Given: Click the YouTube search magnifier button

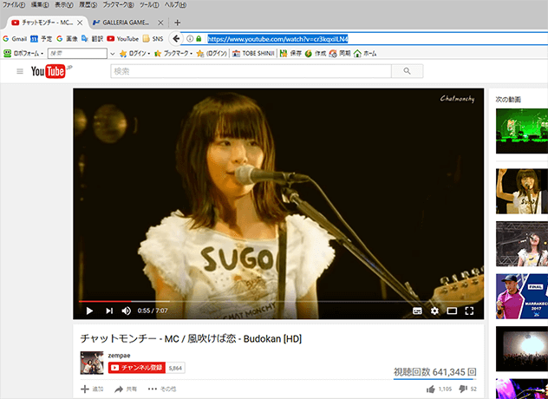Looking at the screenshot, I should coord(408,71).
